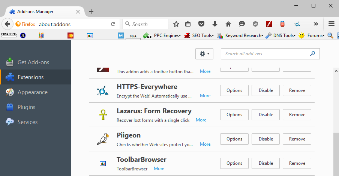The height and width of the screenshot is (176, 339).
Task: Show bookmarks list icon in toolbar
Action: pos(188,24)
